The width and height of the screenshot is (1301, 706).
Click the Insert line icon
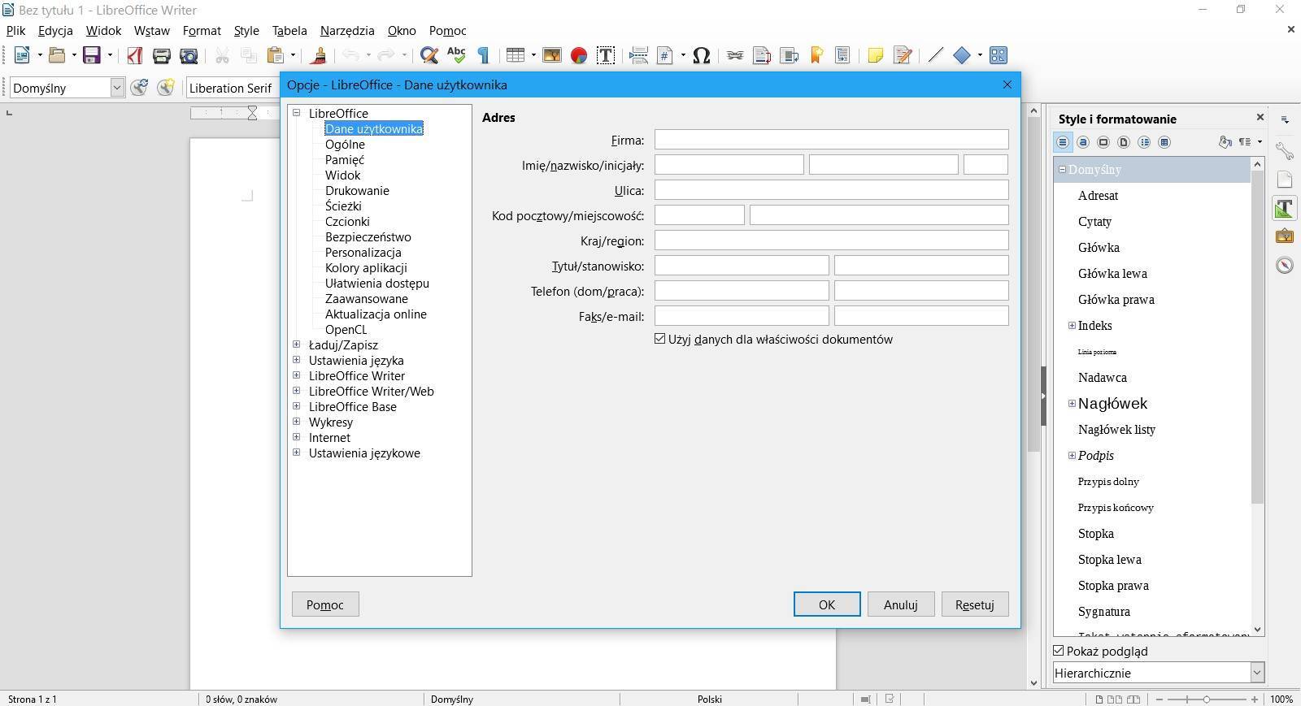(935, 55)
